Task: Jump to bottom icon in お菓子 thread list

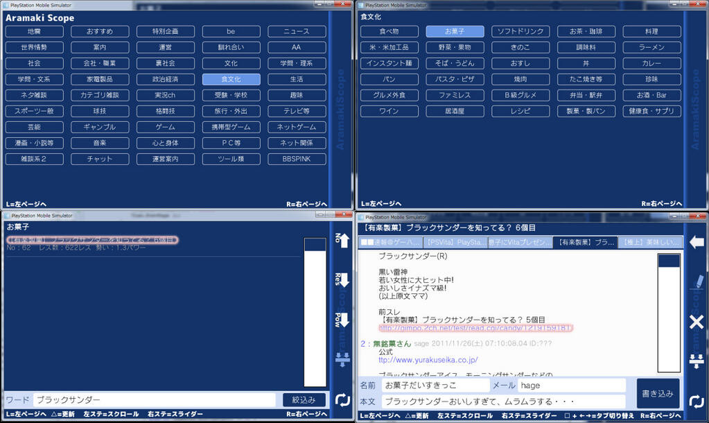Action: pos(342,360)
